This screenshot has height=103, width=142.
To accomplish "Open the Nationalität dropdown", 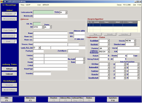I will click(x=109, y=68).
